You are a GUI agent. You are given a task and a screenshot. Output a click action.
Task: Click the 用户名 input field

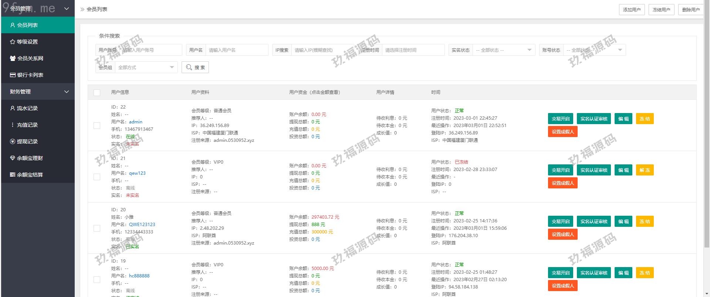(x=237, y=50)
